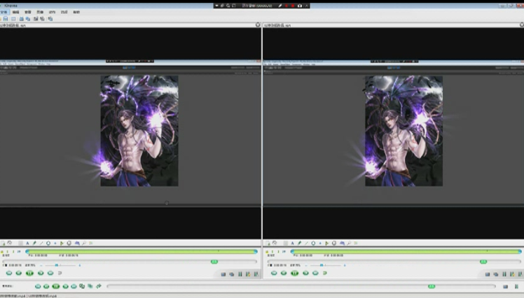This screenshot has width=524, height=298.
Task: Lock the working zone in right player
Action: coord(267,251)
